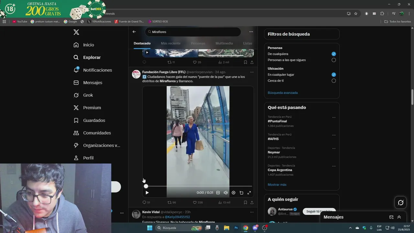This screenshot has width=414, height=233.
Task: Open options for #AFHS trend
Action: [x=334, y=135]
